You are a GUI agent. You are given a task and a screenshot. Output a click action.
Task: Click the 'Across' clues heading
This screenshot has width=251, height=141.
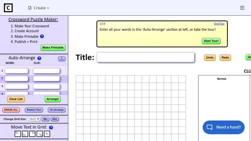point(222,79)
